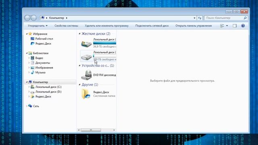Click the Yandex.Disk icon under Favorites
This screenshot has width=258, height=145.
[x=32, y=43]
